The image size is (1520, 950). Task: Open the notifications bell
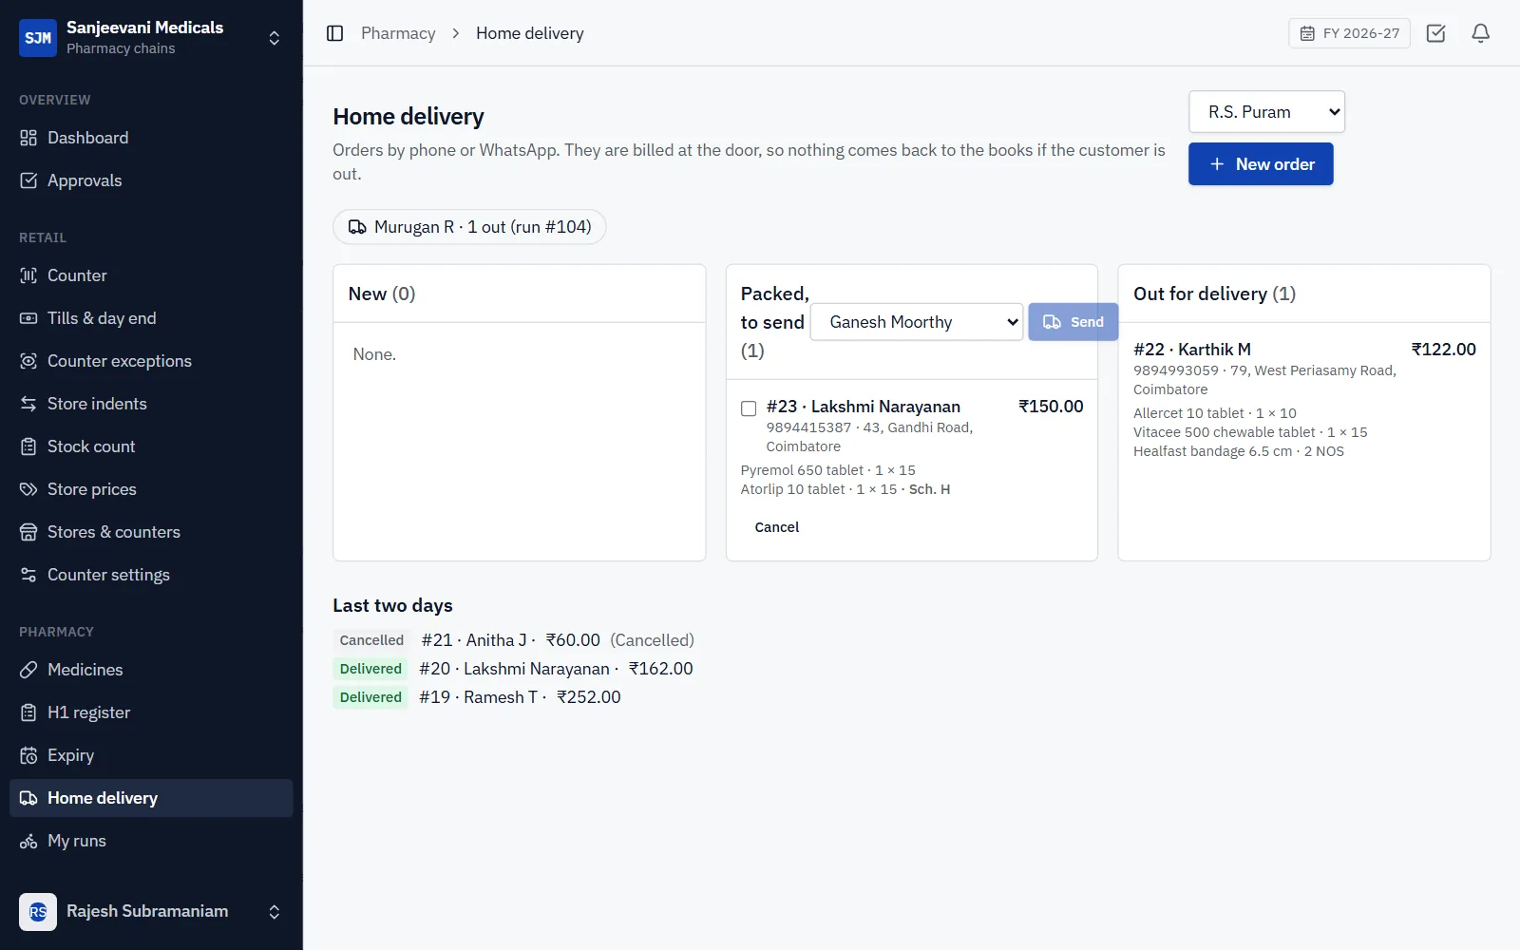(x=1480, y=33)
